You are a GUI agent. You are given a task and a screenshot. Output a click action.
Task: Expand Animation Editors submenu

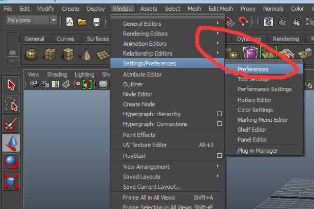point(168,44)
